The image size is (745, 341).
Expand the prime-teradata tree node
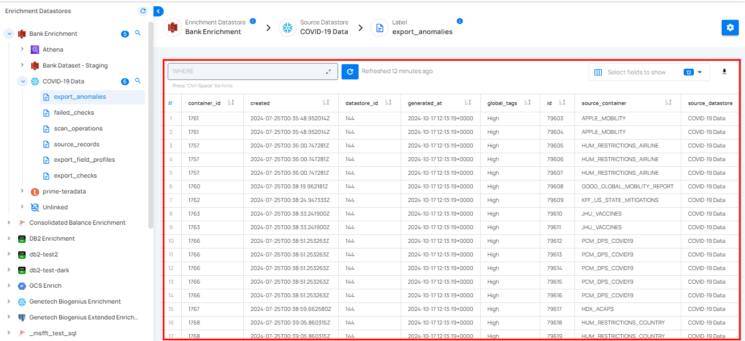click(22, 191)
